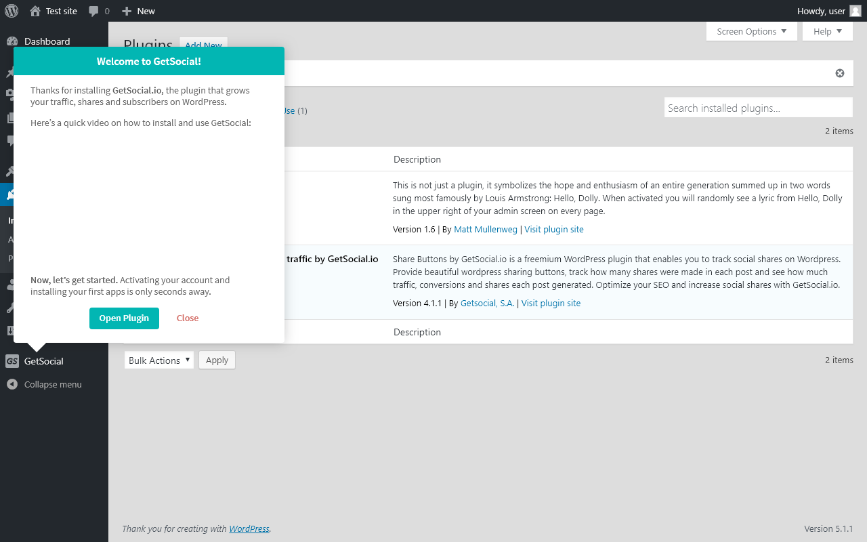
Task: Open the Matt Mullenweg author link
Action: click(x=486, y=229)
